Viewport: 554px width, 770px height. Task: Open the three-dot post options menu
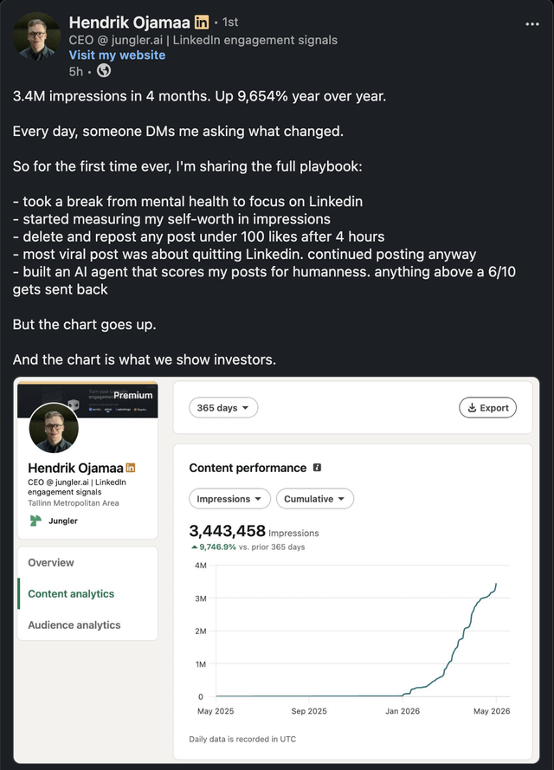(531, 24)
